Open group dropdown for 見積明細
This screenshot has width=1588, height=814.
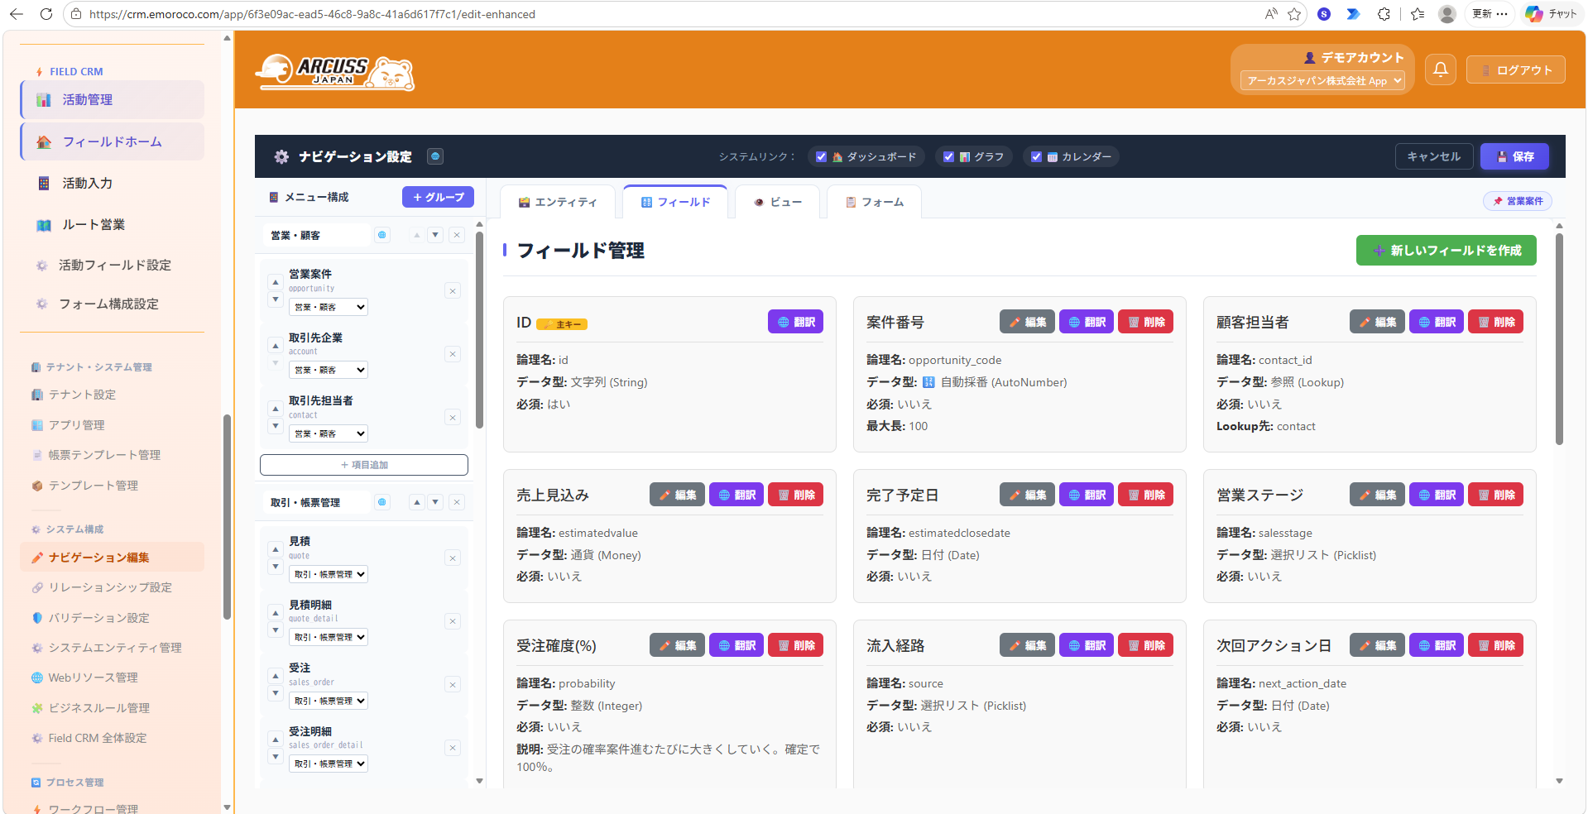coord(329,637)
